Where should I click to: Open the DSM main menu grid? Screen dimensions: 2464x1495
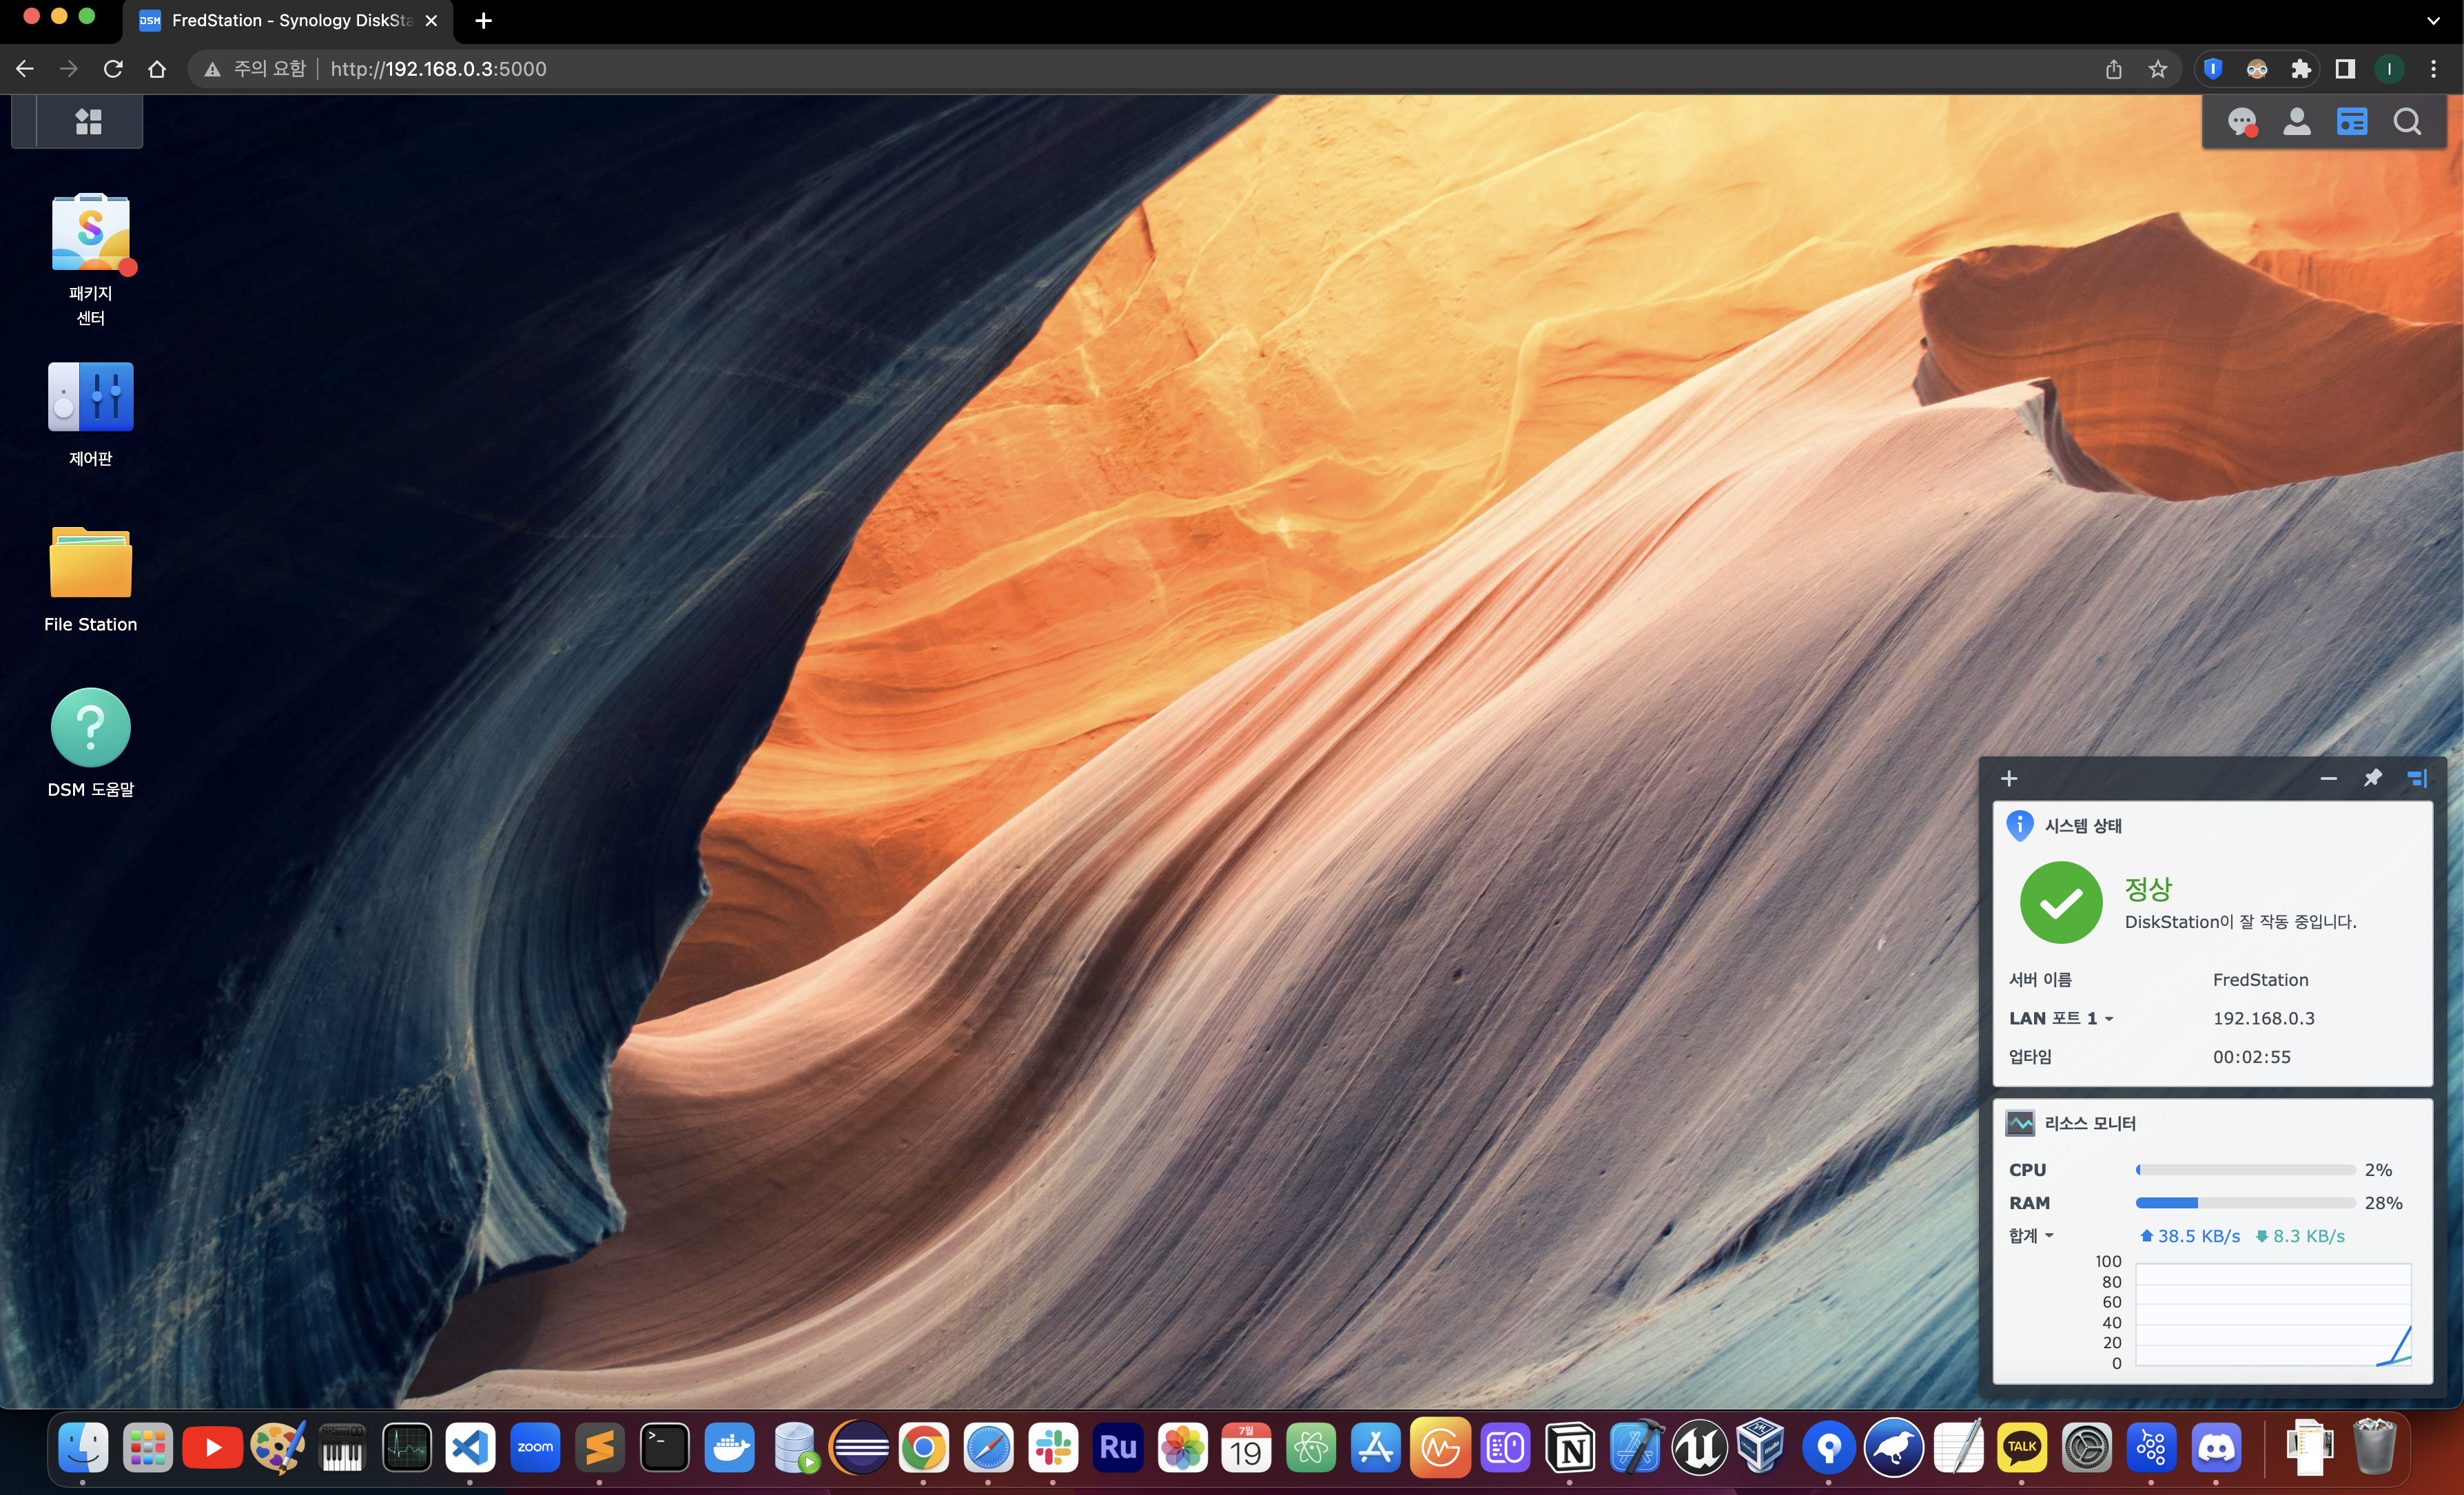(89, 122)
